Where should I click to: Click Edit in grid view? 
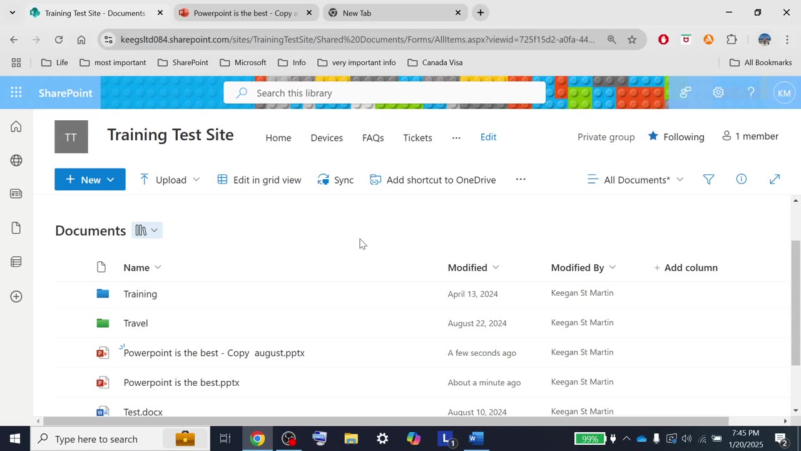point(259,180)
